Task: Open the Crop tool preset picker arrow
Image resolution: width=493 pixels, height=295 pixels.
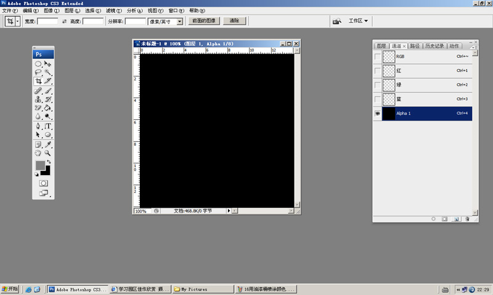Action: [x=17, y=21]
